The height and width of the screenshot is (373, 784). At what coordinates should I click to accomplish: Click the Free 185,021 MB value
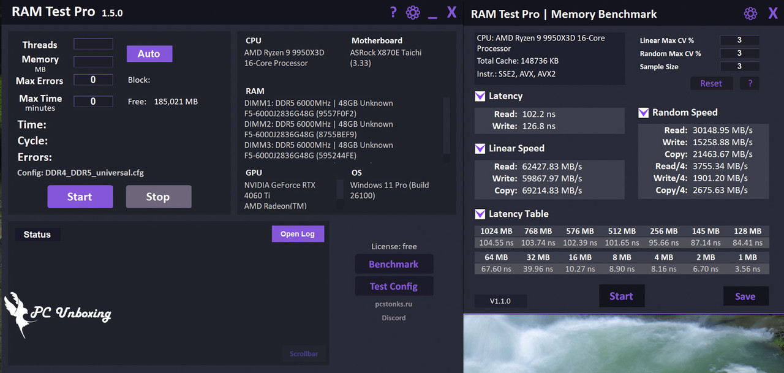pos(176,102)
